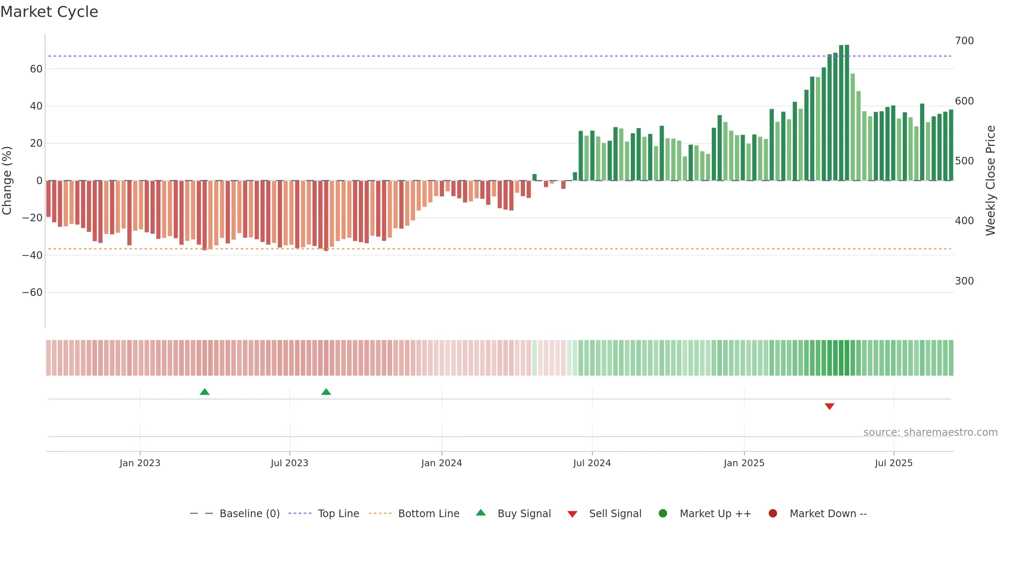Click the Jul 2025 axis label
Viewport: 1012px width, 569px height.
click(x=894, y=463)
